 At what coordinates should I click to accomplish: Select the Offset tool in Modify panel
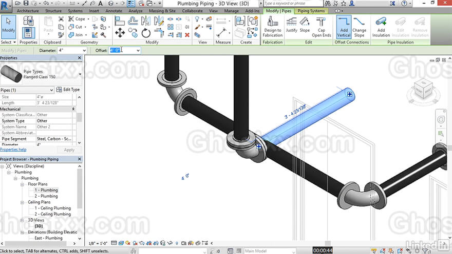tap(133, 21)
